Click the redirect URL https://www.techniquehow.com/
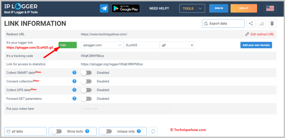The width and height of the screenshot is (285, 138). (104, 34)
